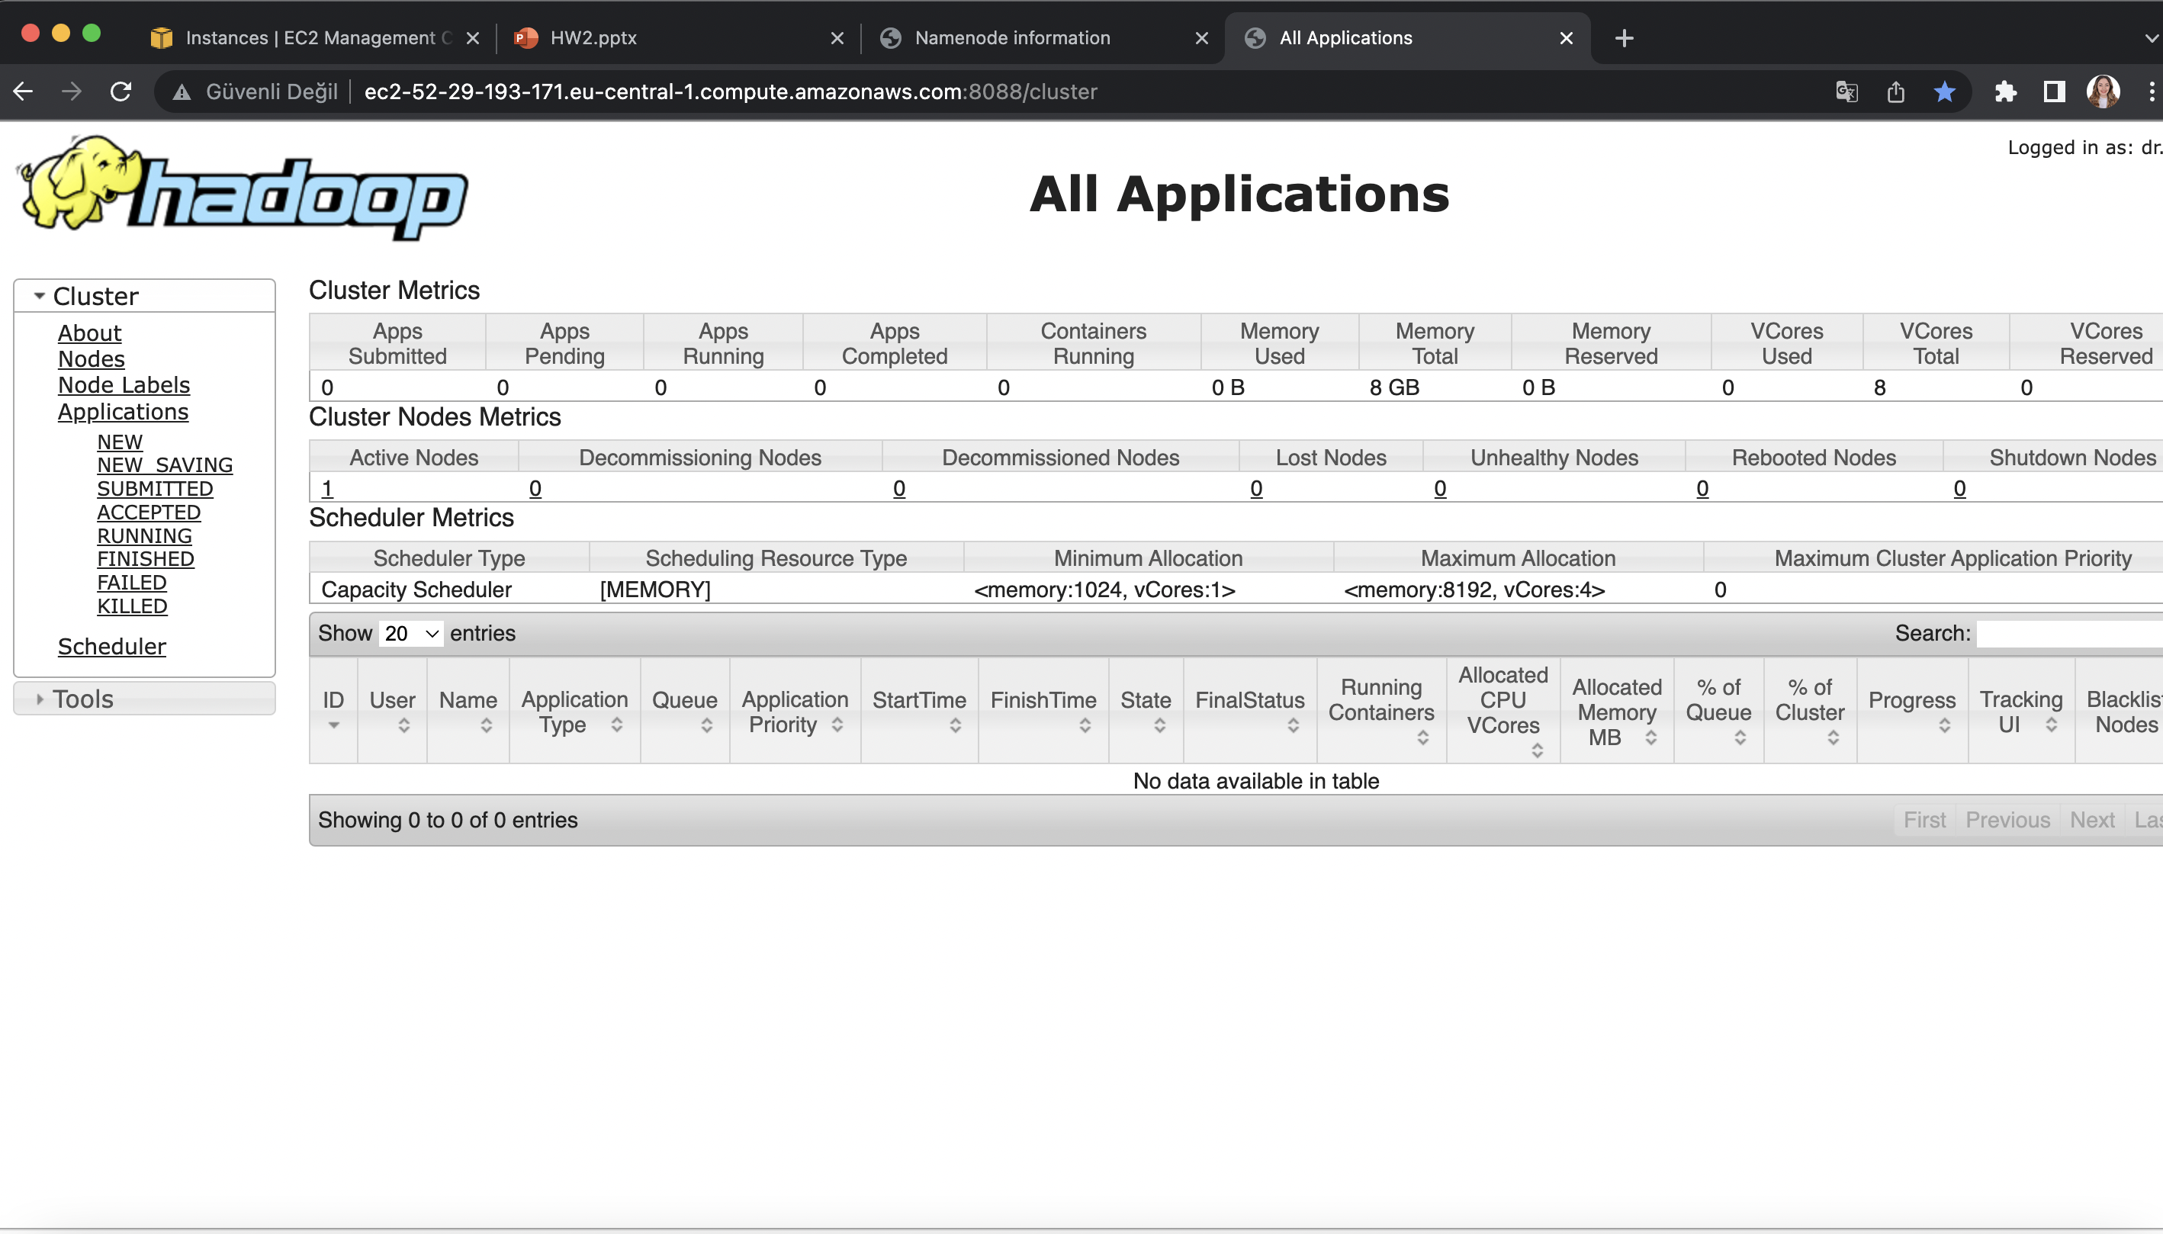The height and width of the screenshot is (1234, 2163).
Task: Click the side panel icon near extensions
Action: click(x=2054, y=92)
